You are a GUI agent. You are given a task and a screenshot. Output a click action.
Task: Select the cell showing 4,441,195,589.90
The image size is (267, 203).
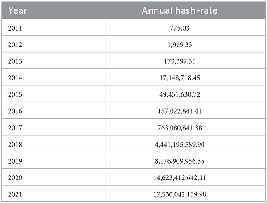(179, 144)
